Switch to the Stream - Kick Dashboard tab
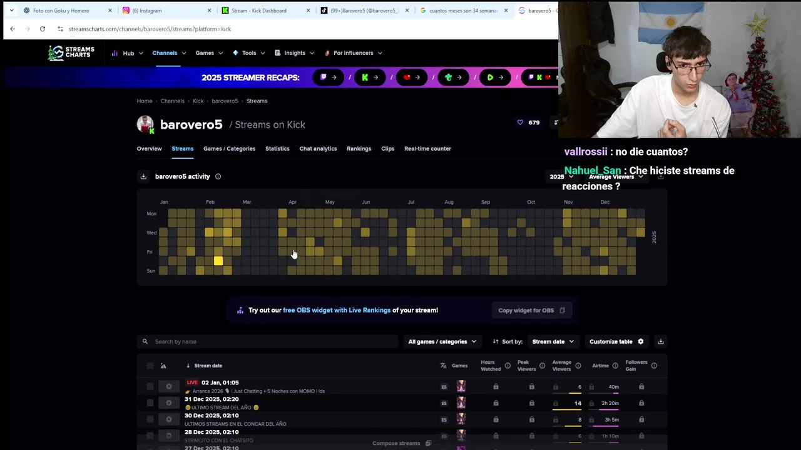Image resolution: width=801 pixels, height=450 pixels. (x=259, y=11)
